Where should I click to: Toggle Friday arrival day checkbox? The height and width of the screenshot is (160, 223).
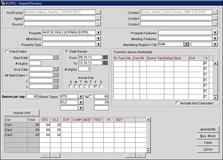pyautogui.click(x=96, y=86)
